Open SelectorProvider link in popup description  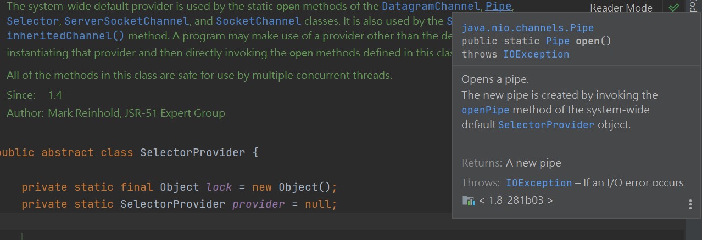[x=546, y=124]
